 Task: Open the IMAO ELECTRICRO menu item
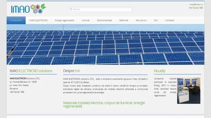(38, 20)
